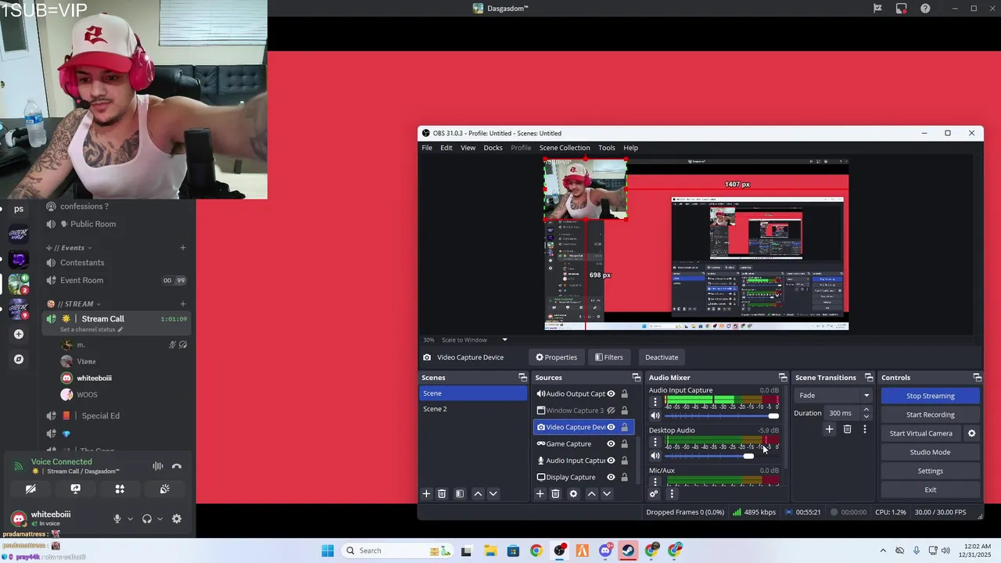Open Discord activities launcher button
The width and height of the screenshot is (1001, 563).
coord(120,489)
